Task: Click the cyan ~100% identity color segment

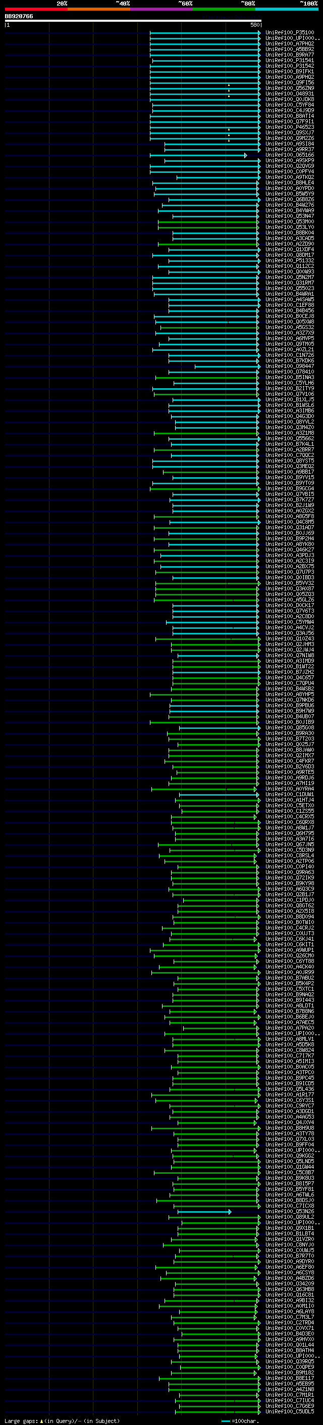Action: coord(287,9)
